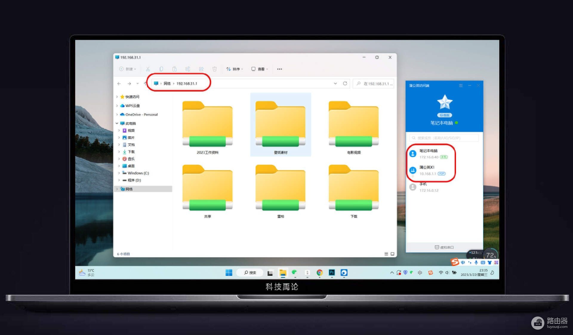Open the address bar history dropdown
The height and width of the screenshot is (335, 573).
click(x=335, y=83)
